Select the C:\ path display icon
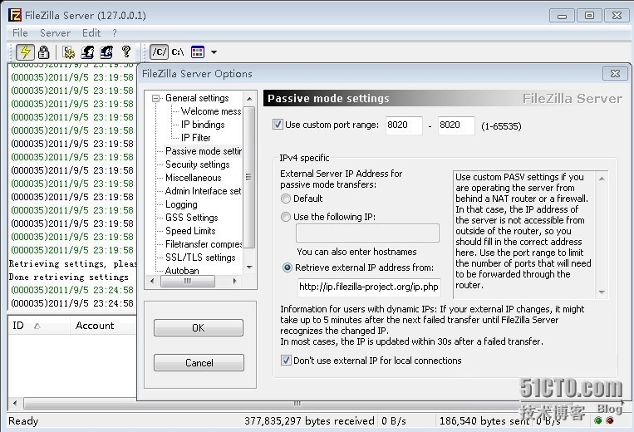Viewport: 634px width, 432px height. (x=178, y=52)
